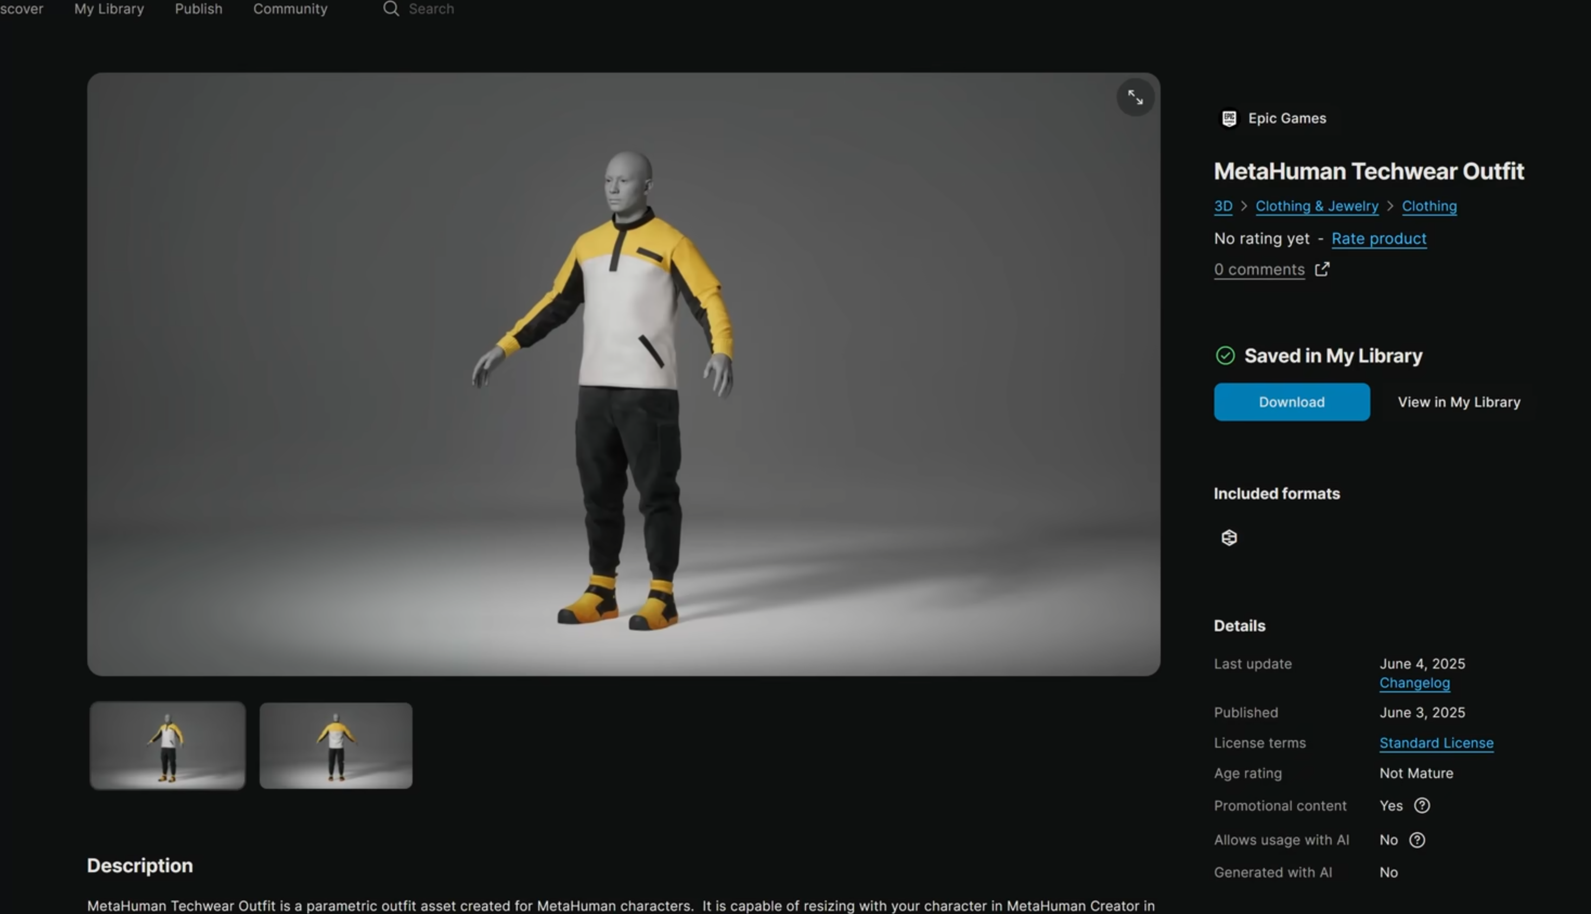The width and height of the screenshot is (1591, 914).
Task: Click the License terms label
Action: click(1259, 743)
